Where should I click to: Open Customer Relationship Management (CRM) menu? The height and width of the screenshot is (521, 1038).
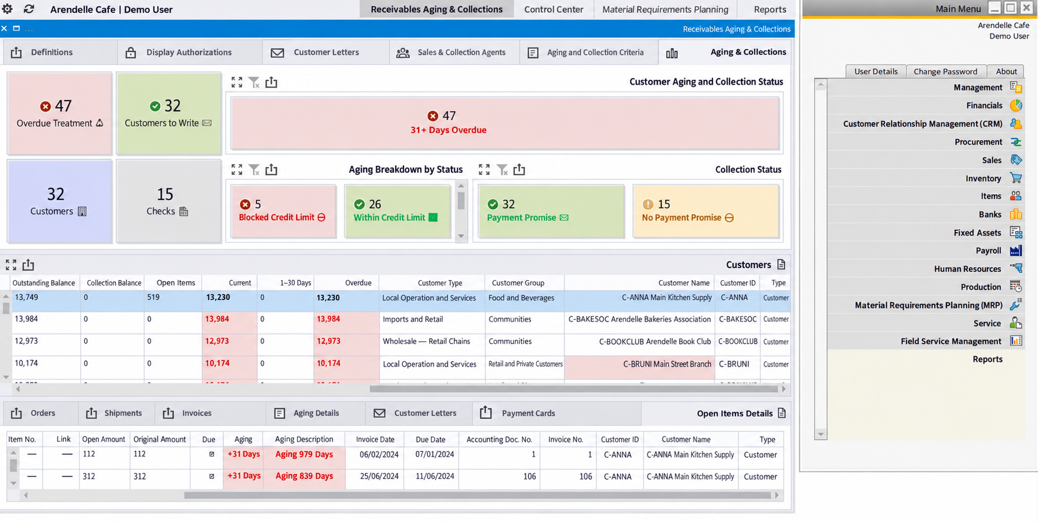click(x=926, y=124)
